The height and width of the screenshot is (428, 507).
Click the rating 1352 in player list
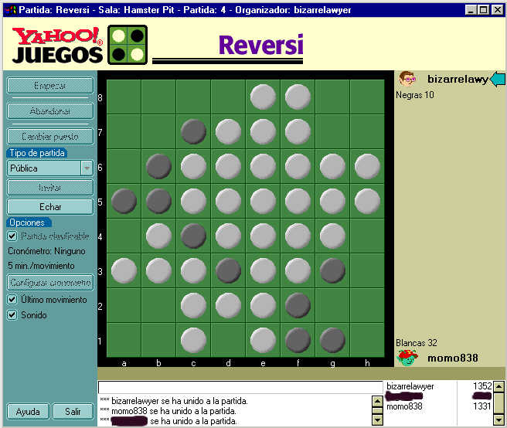tap(482, 386)
